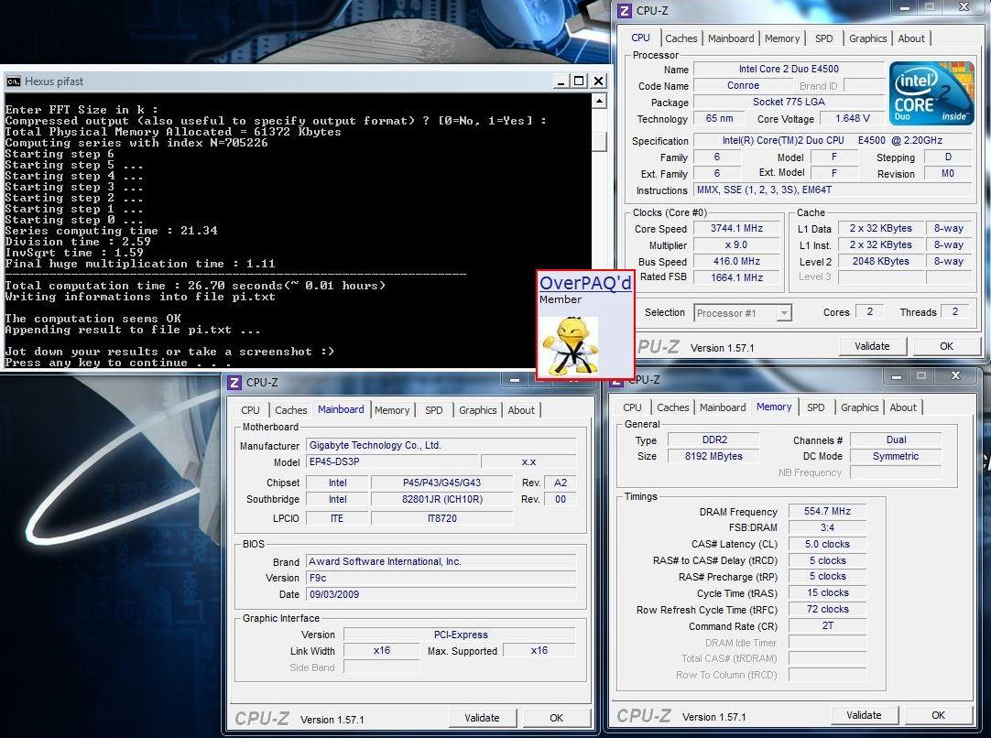The height and width of the screenshot is (738, 991).
Task: Click the CAS# Latency 5.0 clocks value
Action: (827, 544)
